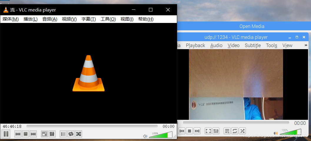Click previous track in the udp VLC window

pos(182,131)
